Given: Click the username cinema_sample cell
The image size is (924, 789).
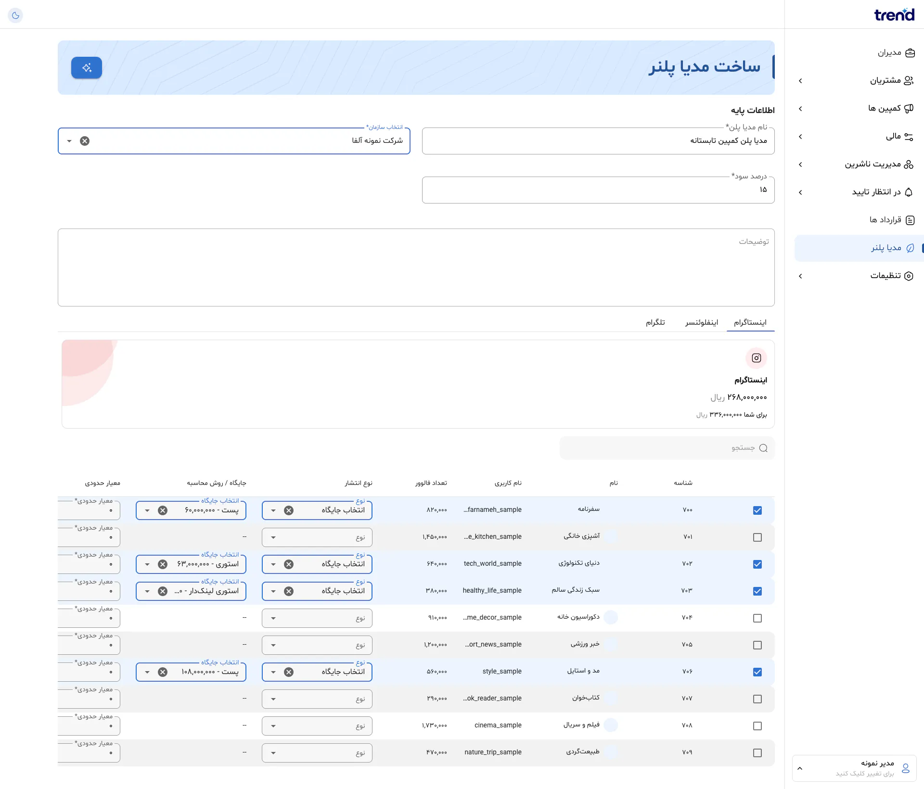Looking at the screenshot, I should point(498,725).
